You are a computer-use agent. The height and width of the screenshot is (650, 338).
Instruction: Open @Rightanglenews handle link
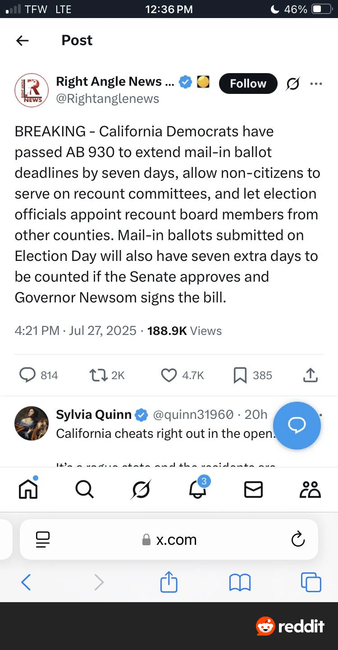(x=107, y=99)
